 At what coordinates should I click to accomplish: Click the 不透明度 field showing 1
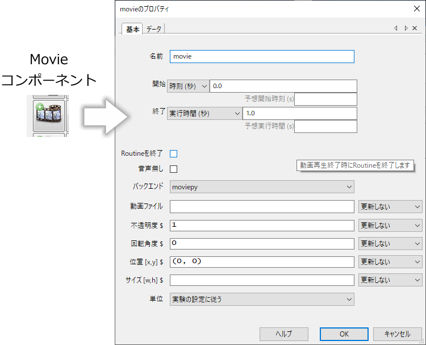262,226
